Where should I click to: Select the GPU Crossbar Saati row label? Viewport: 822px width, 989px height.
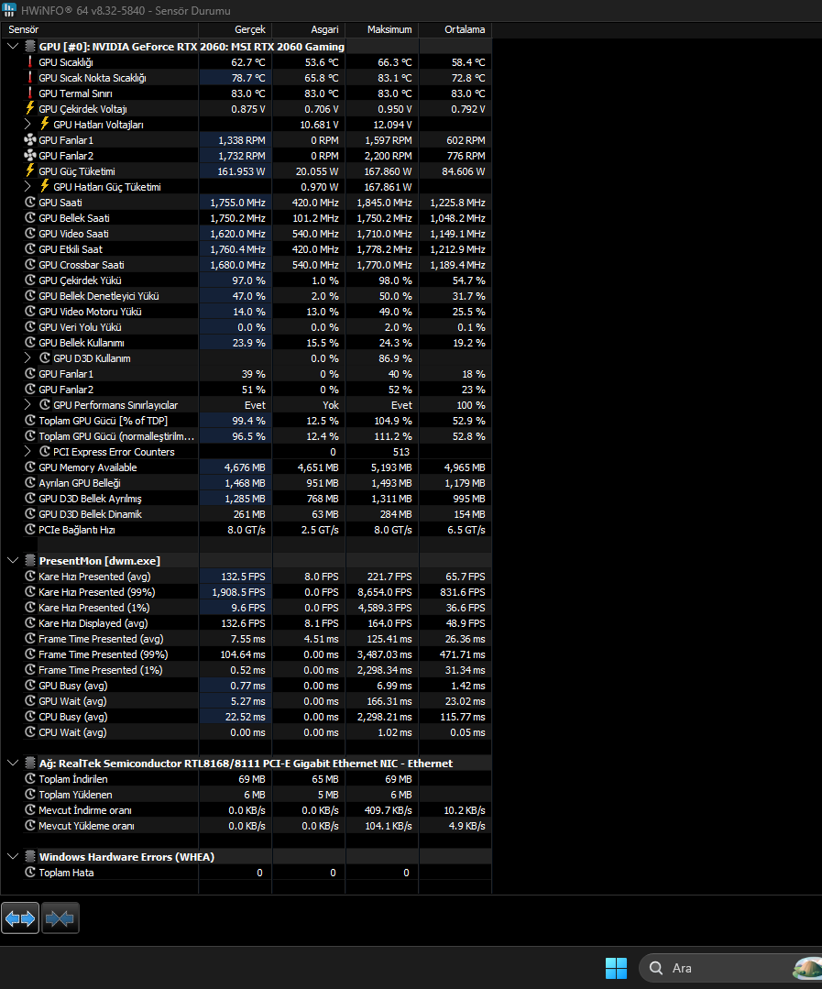pos(82,265)
